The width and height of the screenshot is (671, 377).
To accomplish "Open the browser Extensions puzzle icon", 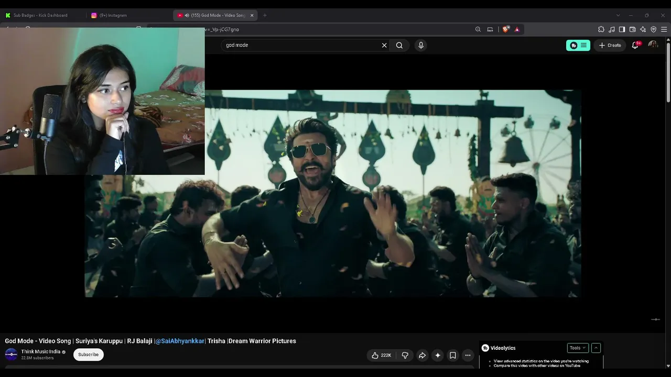I will click(x=601, y=29).
